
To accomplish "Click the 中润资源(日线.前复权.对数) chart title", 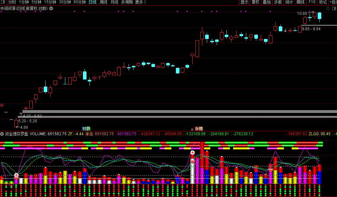I will coord(24,8).
